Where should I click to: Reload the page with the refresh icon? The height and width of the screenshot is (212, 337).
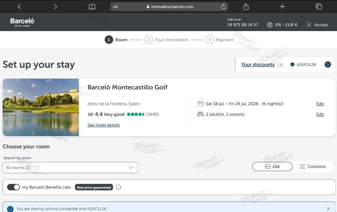tap(223, 7)
